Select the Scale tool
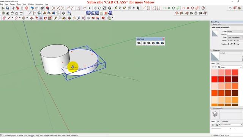Screen dimensions: 243x137 (50, 18)
